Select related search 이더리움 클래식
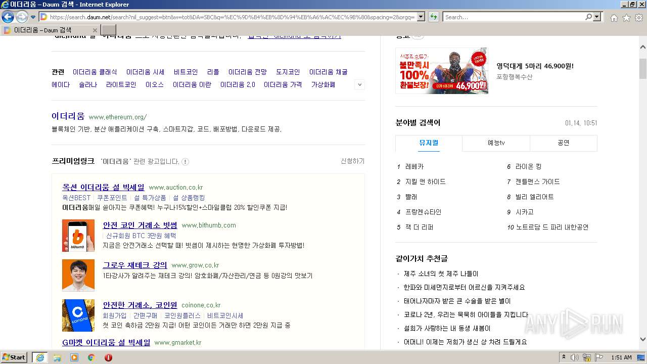This screenshot has height=364, width=647. pos(95,72)
